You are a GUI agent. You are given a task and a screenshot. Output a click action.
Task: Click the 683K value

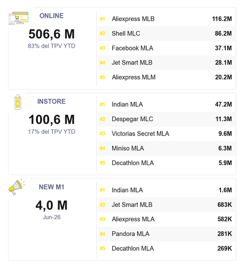tap(225, 205)
